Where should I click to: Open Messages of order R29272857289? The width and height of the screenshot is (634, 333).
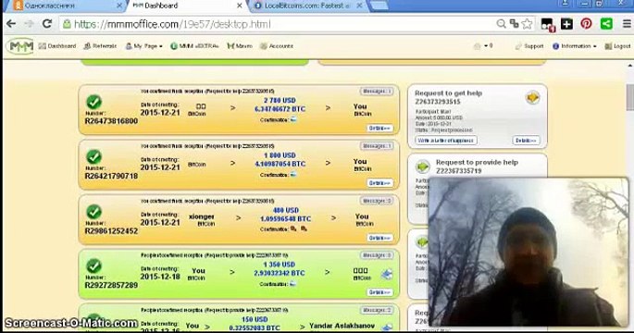(377, 255)
